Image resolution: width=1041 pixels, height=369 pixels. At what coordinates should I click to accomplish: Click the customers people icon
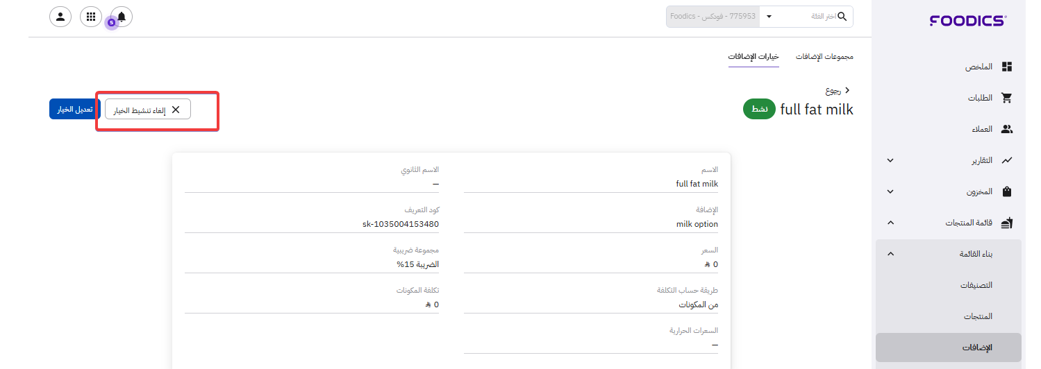click(1006, 129)
